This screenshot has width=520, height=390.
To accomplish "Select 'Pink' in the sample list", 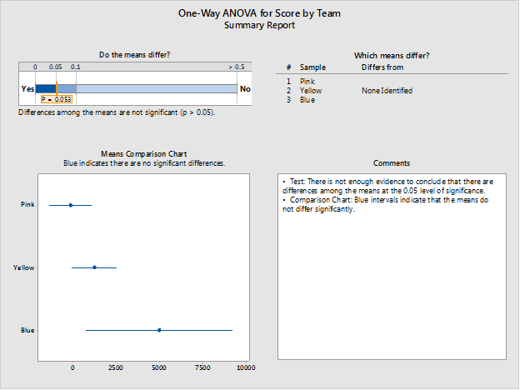I will pyautogui.click(x=307, y=81).
